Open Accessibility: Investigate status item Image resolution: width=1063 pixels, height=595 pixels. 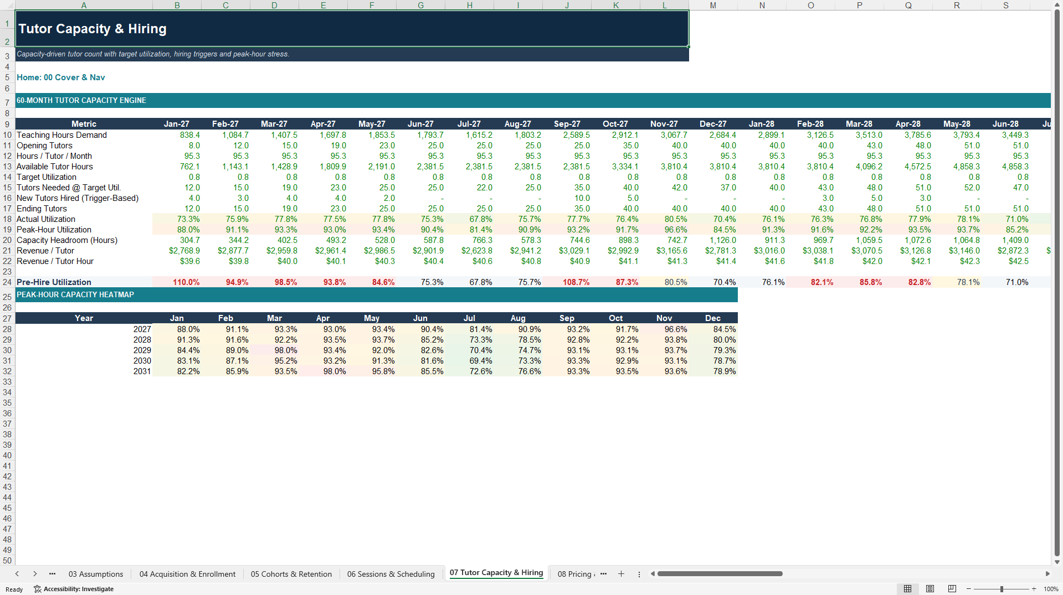74,589
